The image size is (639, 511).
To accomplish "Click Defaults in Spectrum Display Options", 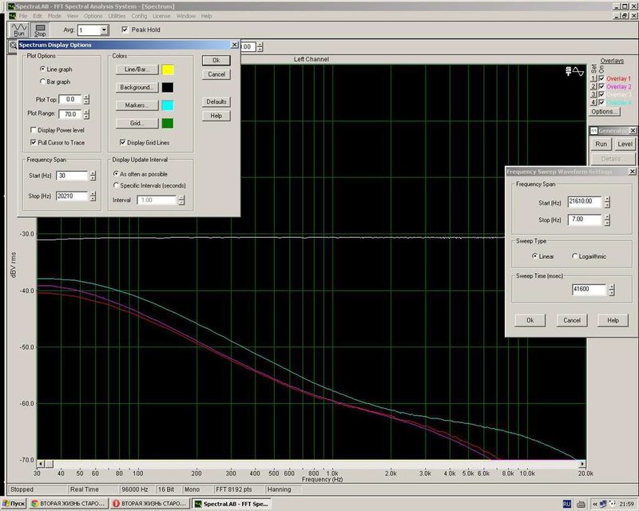I will coord(216,101).
